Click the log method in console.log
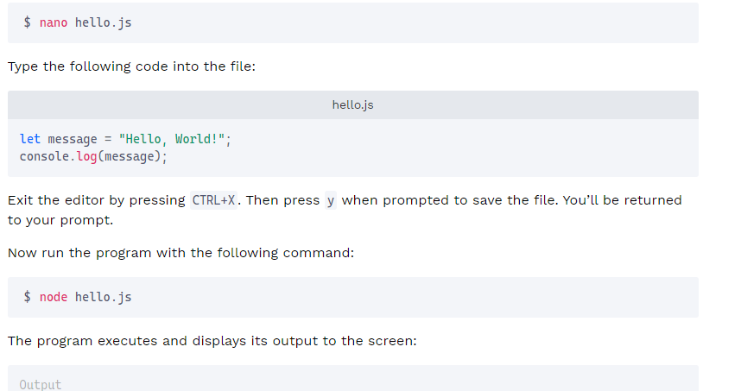The width and height of the screenshot is (741, 391). coord(87,156)
